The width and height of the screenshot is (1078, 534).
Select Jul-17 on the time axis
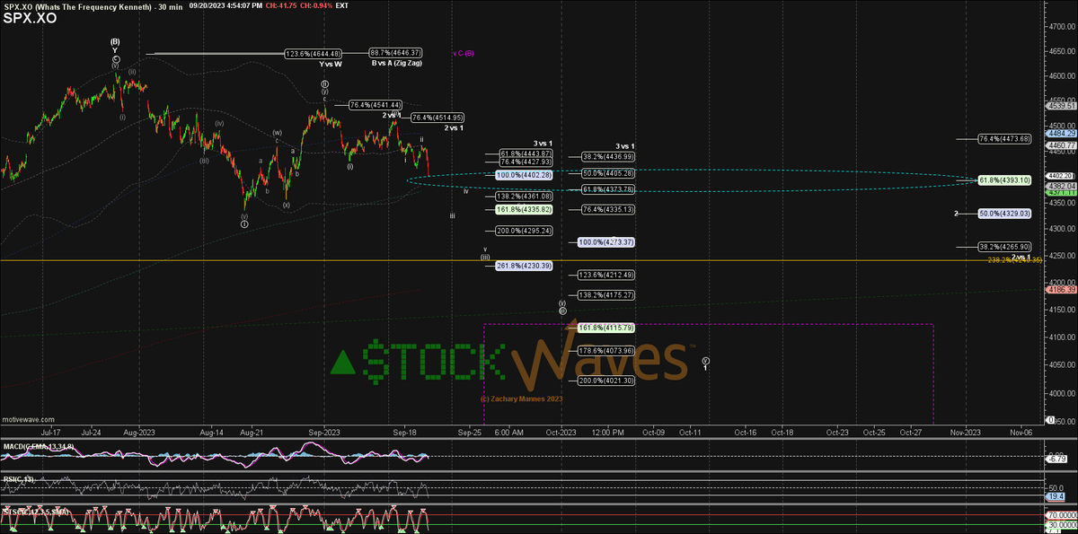click(x=53, y=432)
